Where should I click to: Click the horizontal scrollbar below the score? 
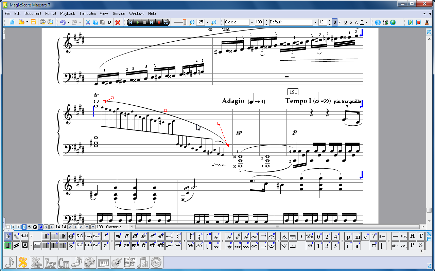[x=277, y=227]
